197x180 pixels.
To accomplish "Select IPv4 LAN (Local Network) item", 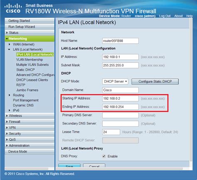I will point(35,54).
